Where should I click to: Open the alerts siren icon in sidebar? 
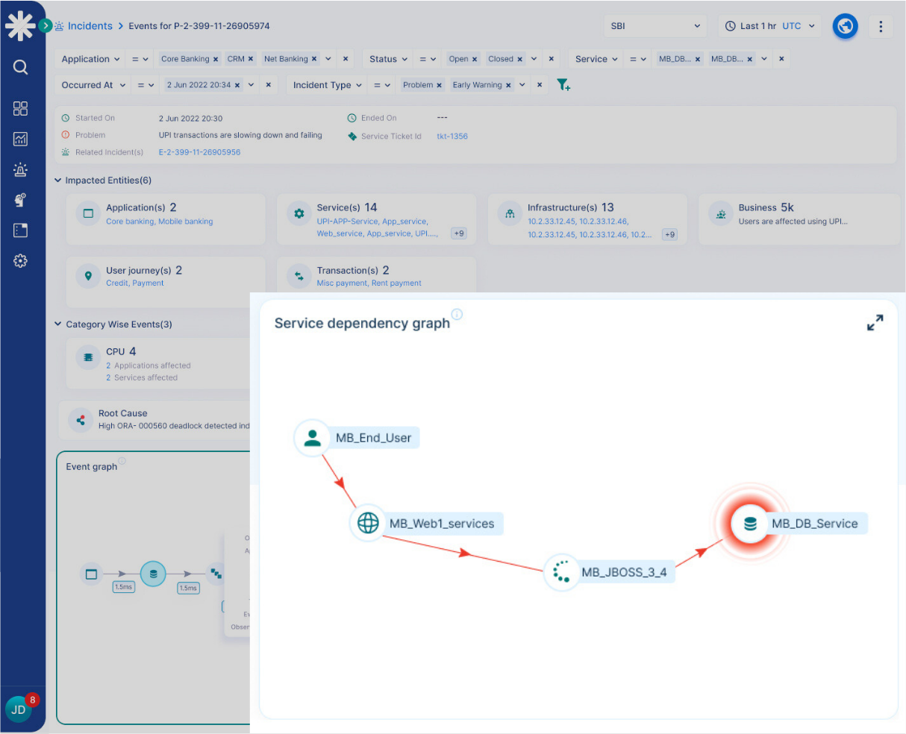pyautogui.click(x=20, y=169)
